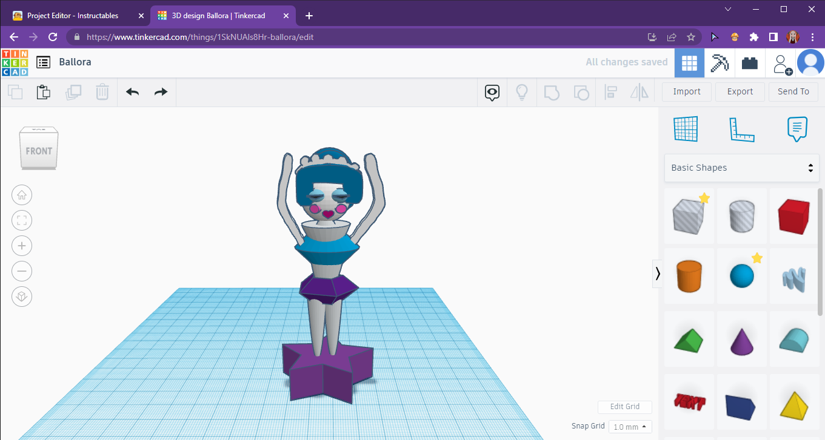The image size is (825, 440).
Task: Select the purple Cone shape
Action: (x=742, y=339)
